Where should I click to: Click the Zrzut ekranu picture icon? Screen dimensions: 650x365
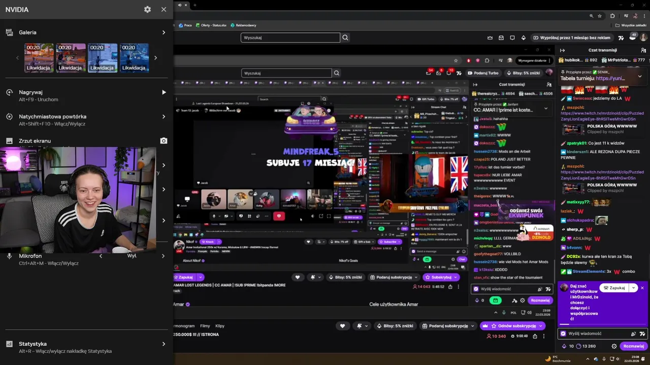tap(9, 141)
